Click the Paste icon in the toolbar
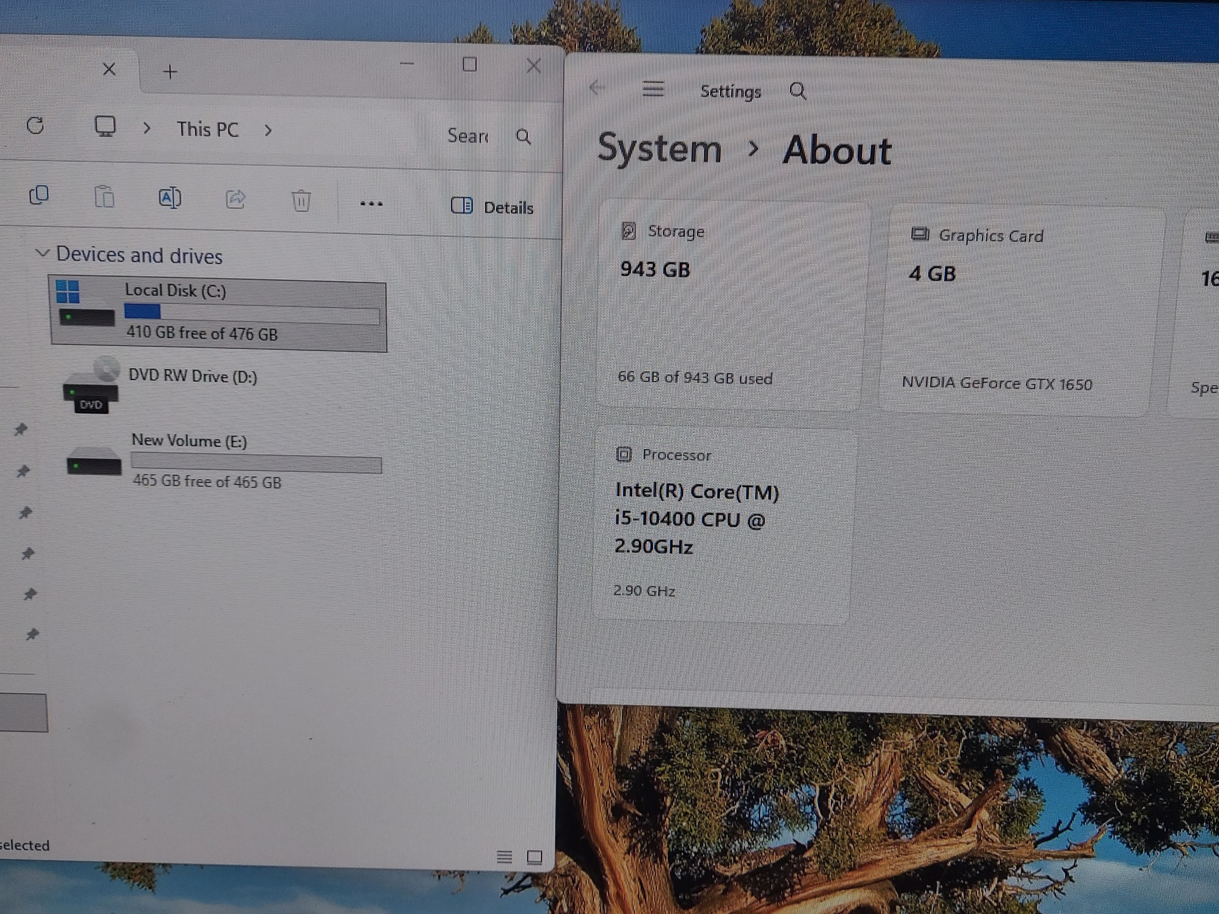Viewport: 1219px width, 914px height. pyautogui.click(x=105, y=196)
